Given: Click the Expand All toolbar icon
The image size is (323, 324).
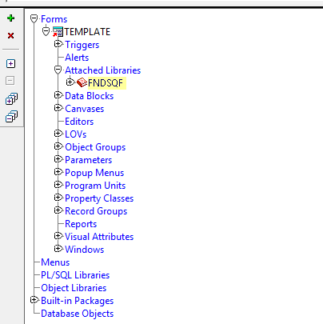Looking at the screenshot, I should point(11,98).
